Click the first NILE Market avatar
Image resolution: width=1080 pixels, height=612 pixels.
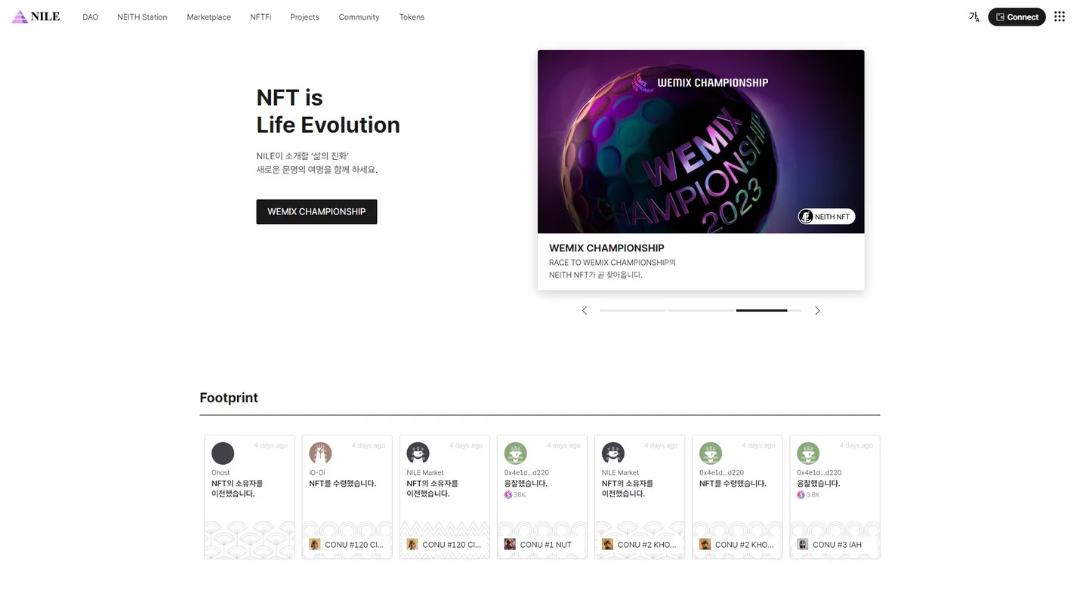click(418, 454)
